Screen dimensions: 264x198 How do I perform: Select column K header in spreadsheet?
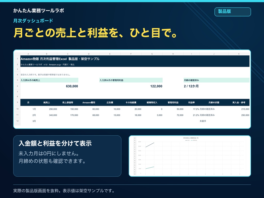tap(239, 54)
